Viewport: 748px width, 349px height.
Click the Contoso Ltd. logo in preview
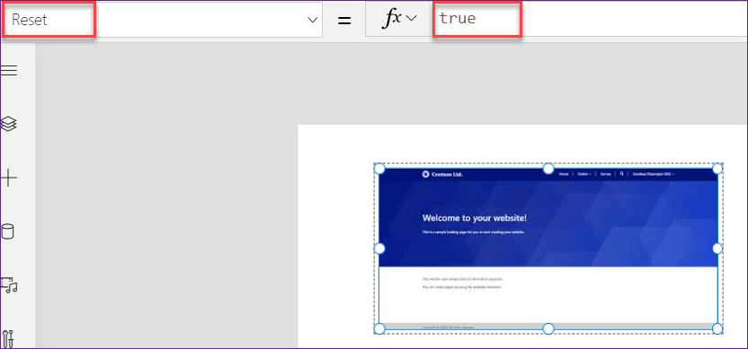(442, 174)
